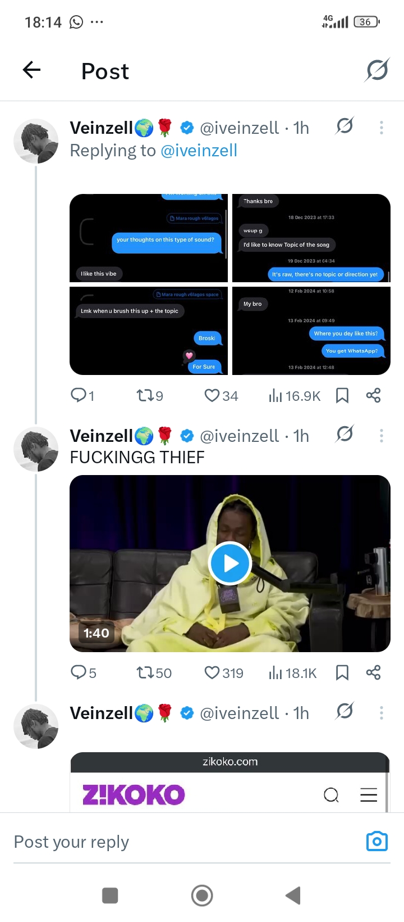The image size is (404, 922).
Task: Bookmark the FUCKINGG THIEF post
Action: (342, 673)
